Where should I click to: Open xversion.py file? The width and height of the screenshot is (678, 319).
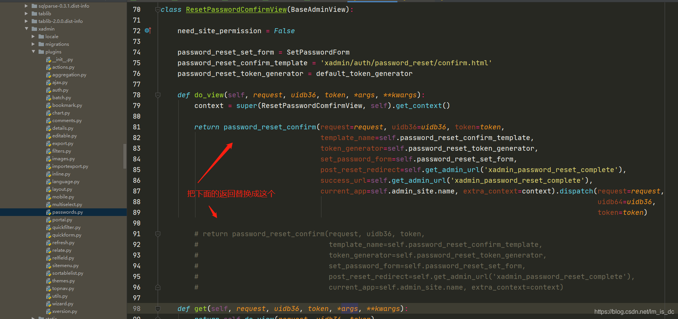(65, 311)
